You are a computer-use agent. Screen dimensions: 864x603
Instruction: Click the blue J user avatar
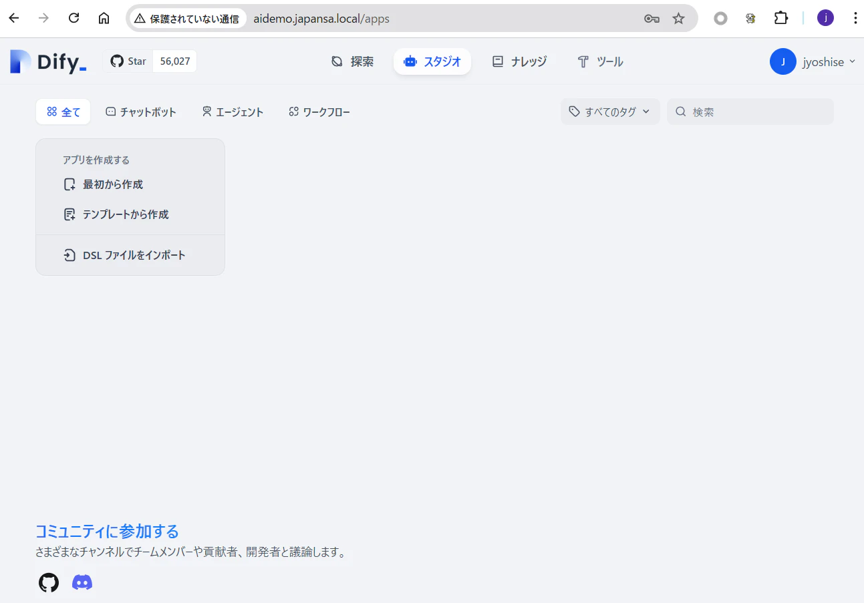click(783, 61)
